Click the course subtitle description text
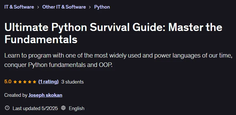Viewport: 236px width, 115px height. click(x=118, y=60)
